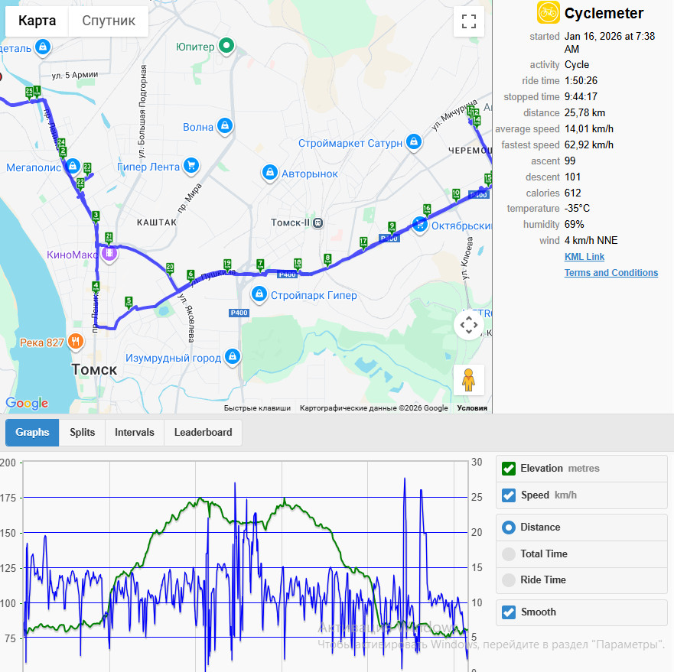Toggle fullscreen map view icon
The height and width of the screenshot is (672, 674).
[x=468, y=21]
